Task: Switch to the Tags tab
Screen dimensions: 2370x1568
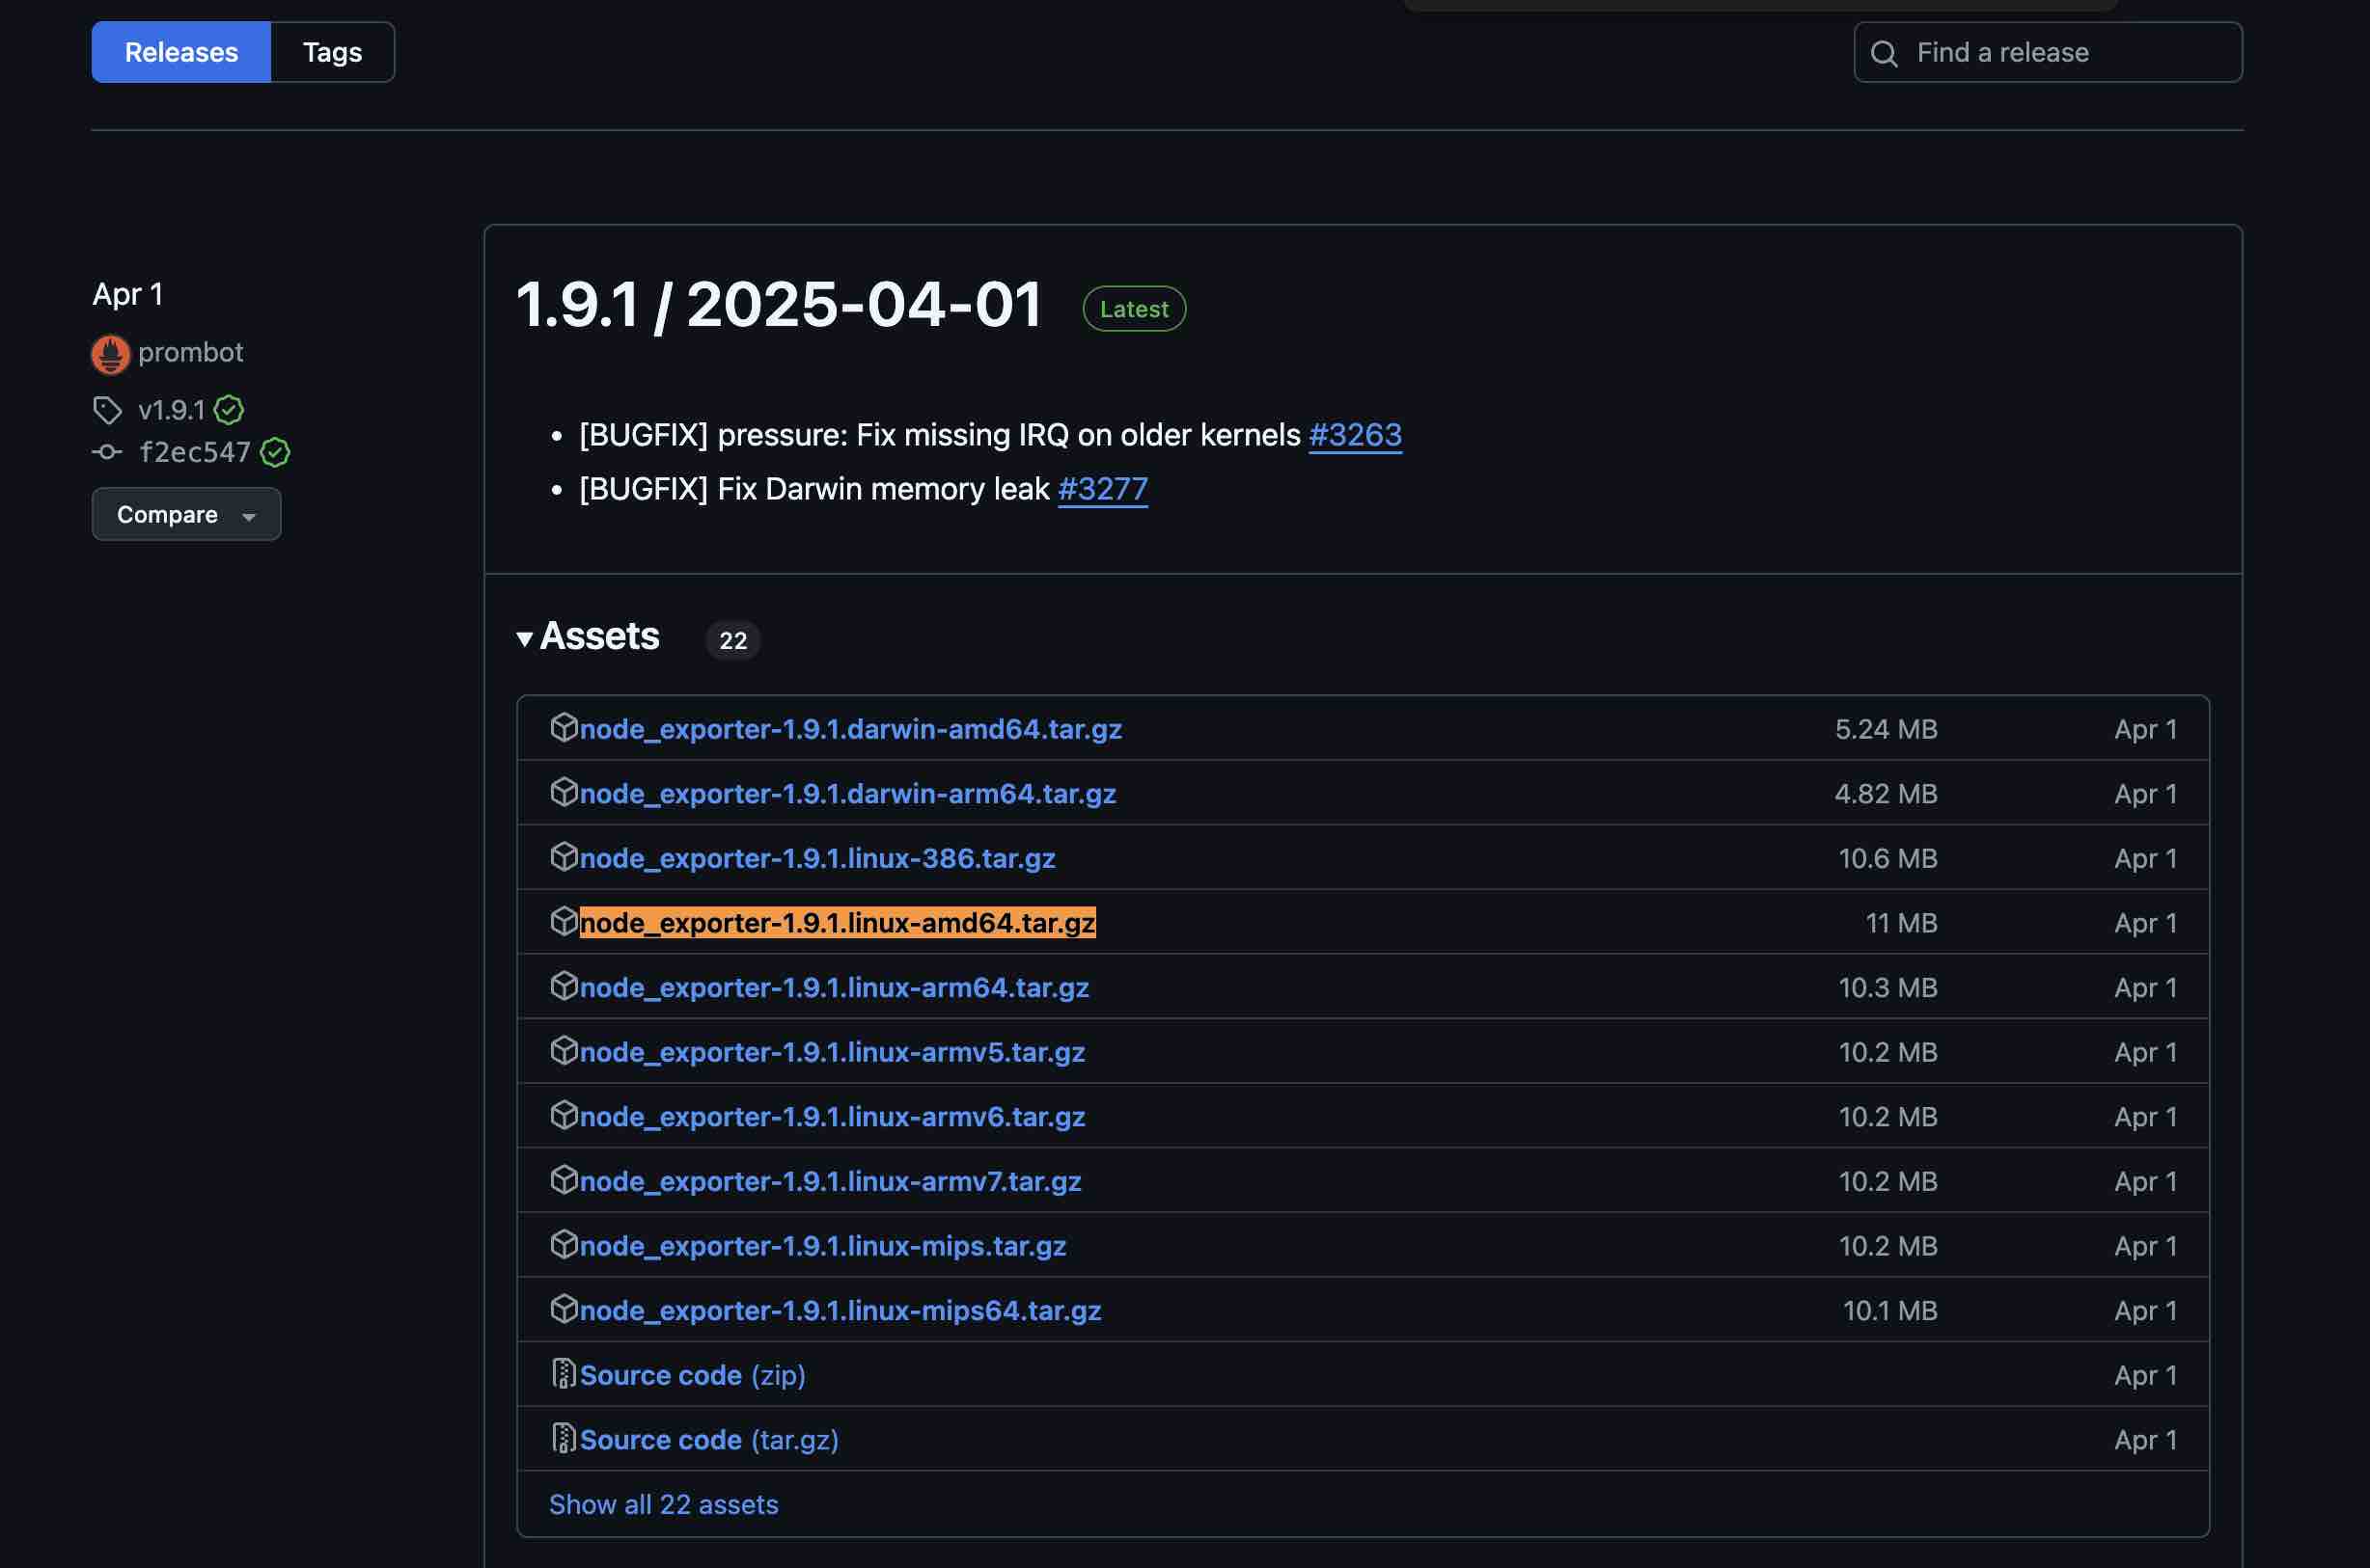Action: [x=332, y=52]
